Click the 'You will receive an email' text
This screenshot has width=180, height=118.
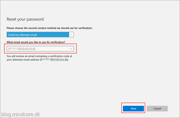39,56
